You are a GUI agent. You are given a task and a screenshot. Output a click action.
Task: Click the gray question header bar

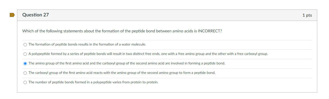167,15
